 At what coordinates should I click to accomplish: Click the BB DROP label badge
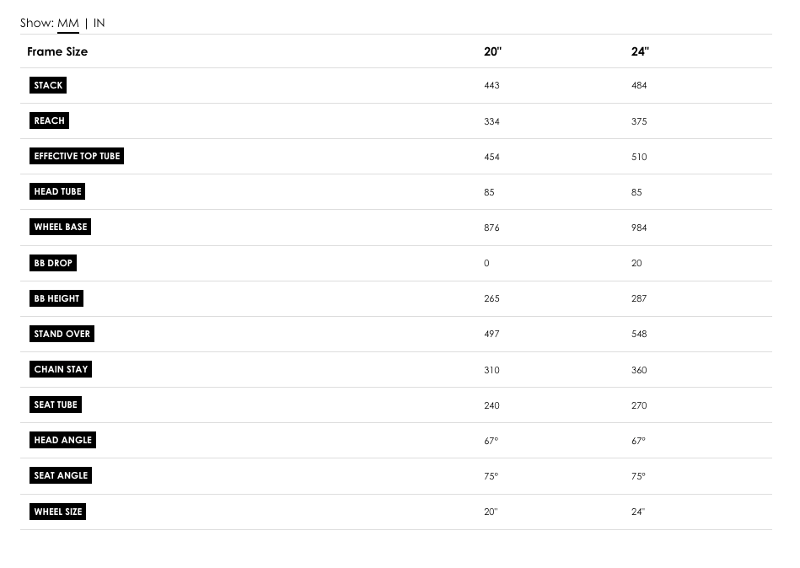click(53, 263)
